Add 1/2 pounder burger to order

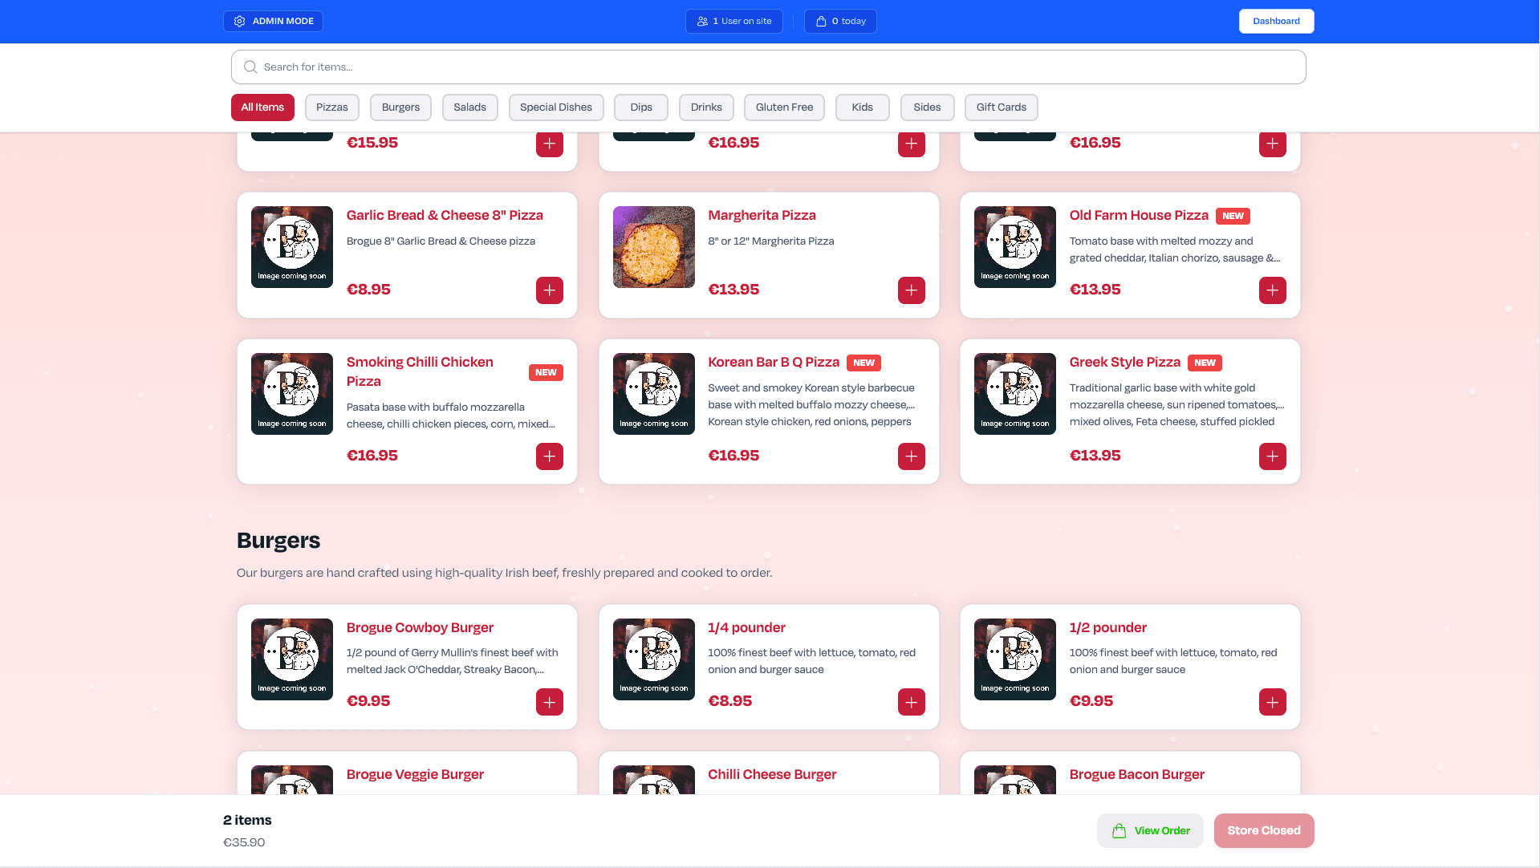click(1273, 702)
